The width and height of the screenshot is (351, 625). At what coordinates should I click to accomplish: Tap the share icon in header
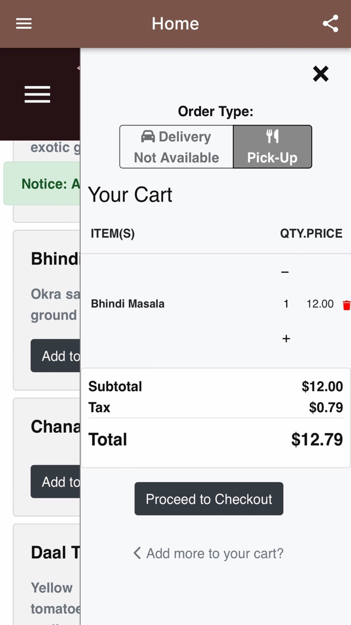coord(330,24)
